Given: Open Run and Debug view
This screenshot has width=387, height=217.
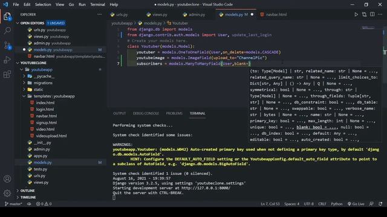Looking at the screenshot, I should (7, 60).
